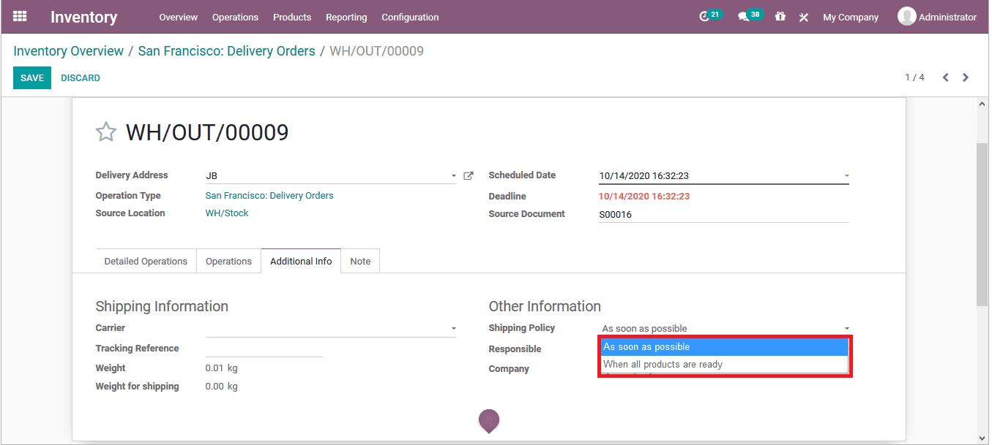Click the scrollbar up arrow
This screenshot has width=992, height=445.
[x=982, y=104]
